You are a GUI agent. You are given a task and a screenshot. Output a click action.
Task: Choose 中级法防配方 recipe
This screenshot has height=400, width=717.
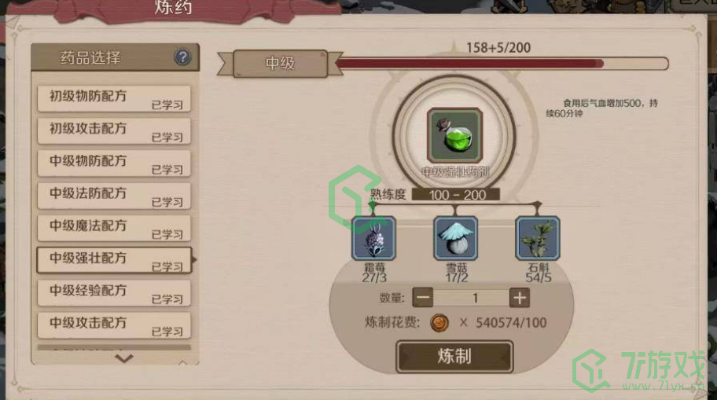click(114, 196)
